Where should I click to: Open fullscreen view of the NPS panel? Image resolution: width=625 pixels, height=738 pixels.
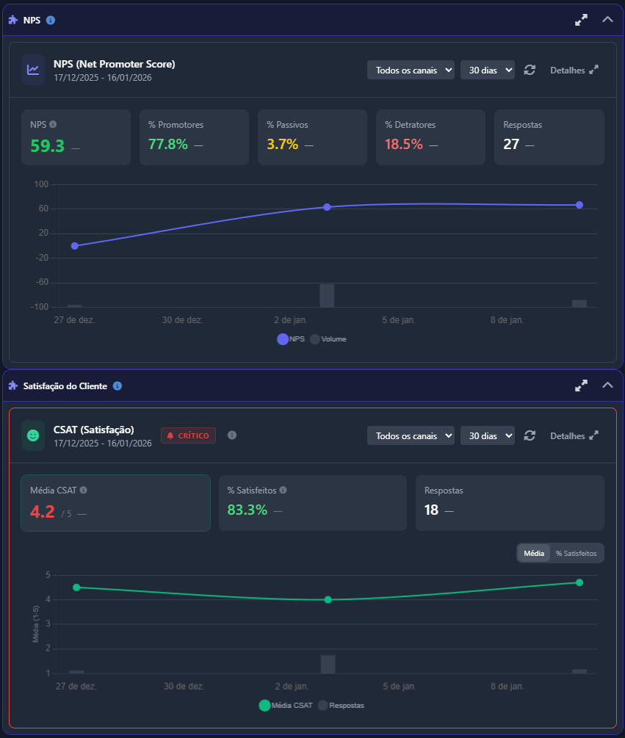(581, 20)
